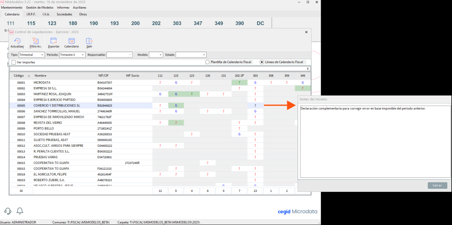Image resolution: width=452 pixels, height=225 pixels.
Task: Select the green T cell for MICRODATA
Action: click(239, 83)
